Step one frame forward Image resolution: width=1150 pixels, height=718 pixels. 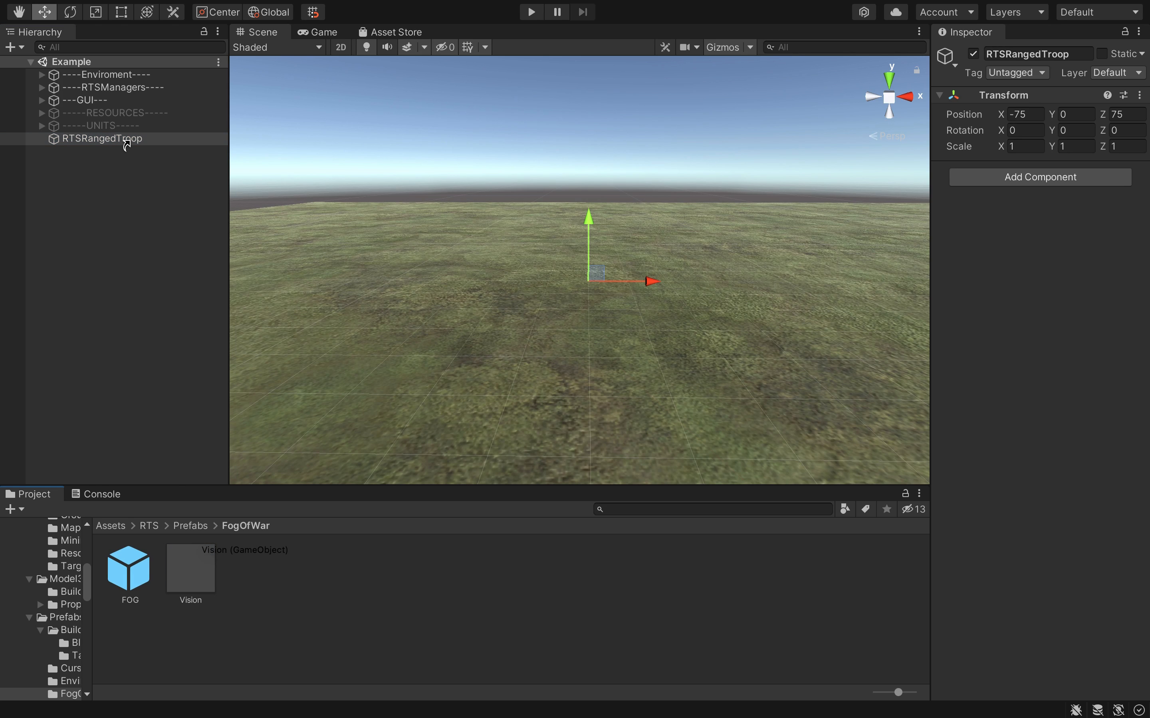[x=583, y=12]
